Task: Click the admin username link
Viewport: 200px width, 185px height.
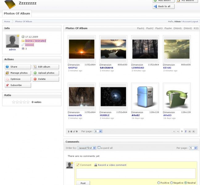Action: (12, 49)
